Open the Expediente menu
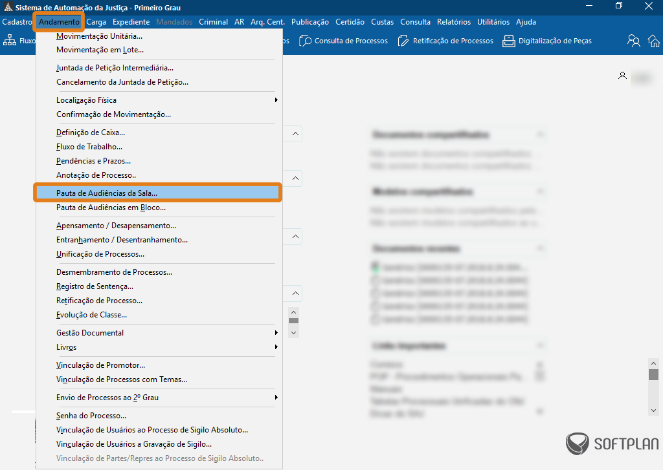Viewport: 663px width, 470px height. click(131, 22)
